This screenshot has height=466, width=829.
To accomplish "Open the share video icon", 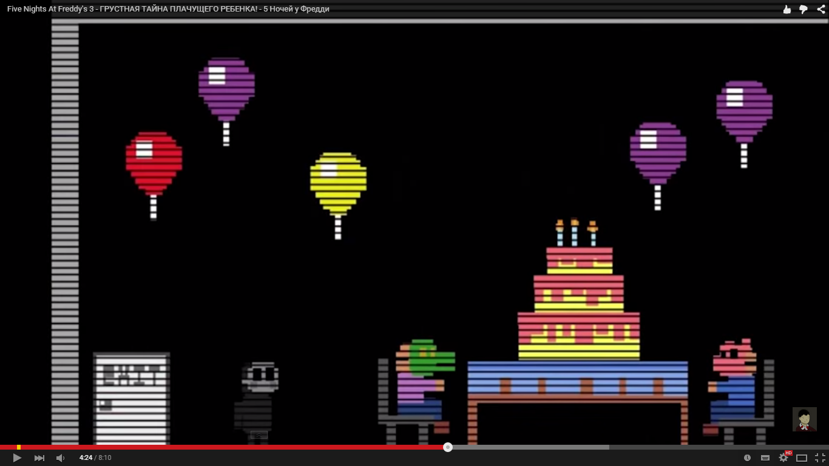I will click(821, 9).
